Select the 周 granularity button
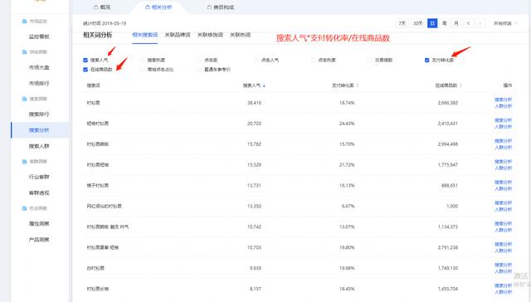 [x=445, y=23]
